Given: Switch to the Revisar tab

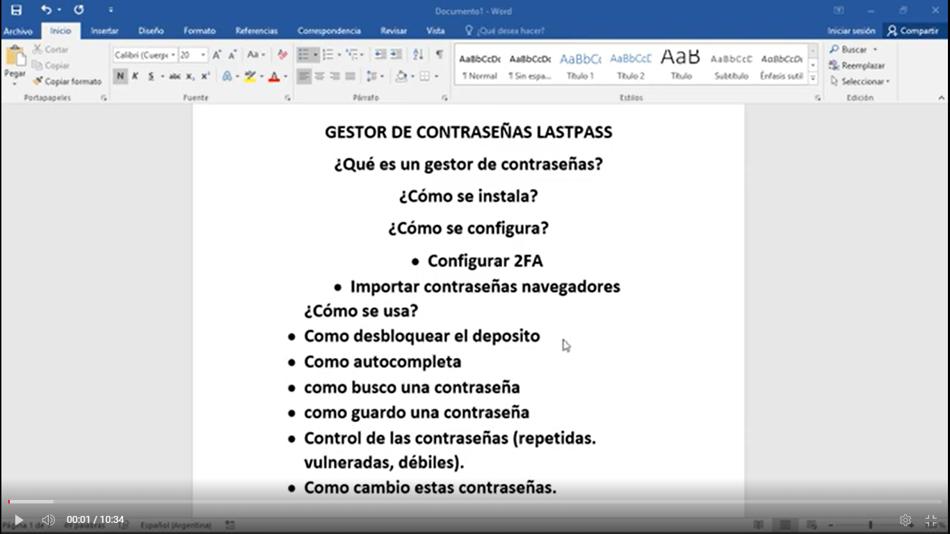Looking at the screenshot, I should [394, 31].
